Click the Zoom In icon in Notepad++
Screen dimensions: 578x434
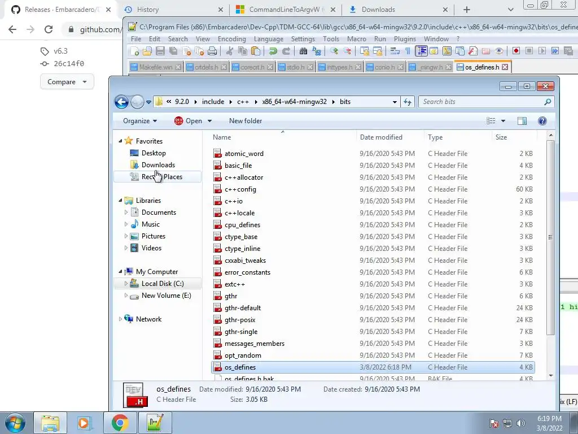(334, 51)
